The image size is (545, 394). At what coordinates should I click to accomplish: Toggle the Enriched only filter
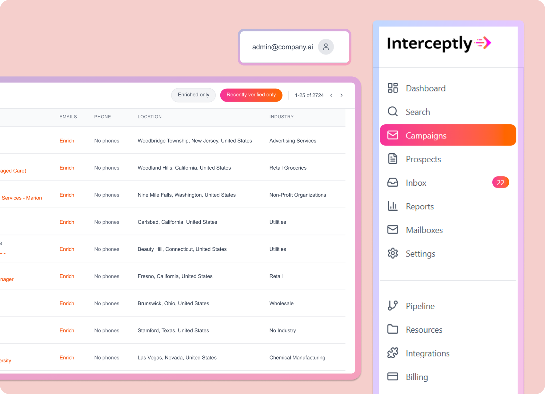[193, 95]
